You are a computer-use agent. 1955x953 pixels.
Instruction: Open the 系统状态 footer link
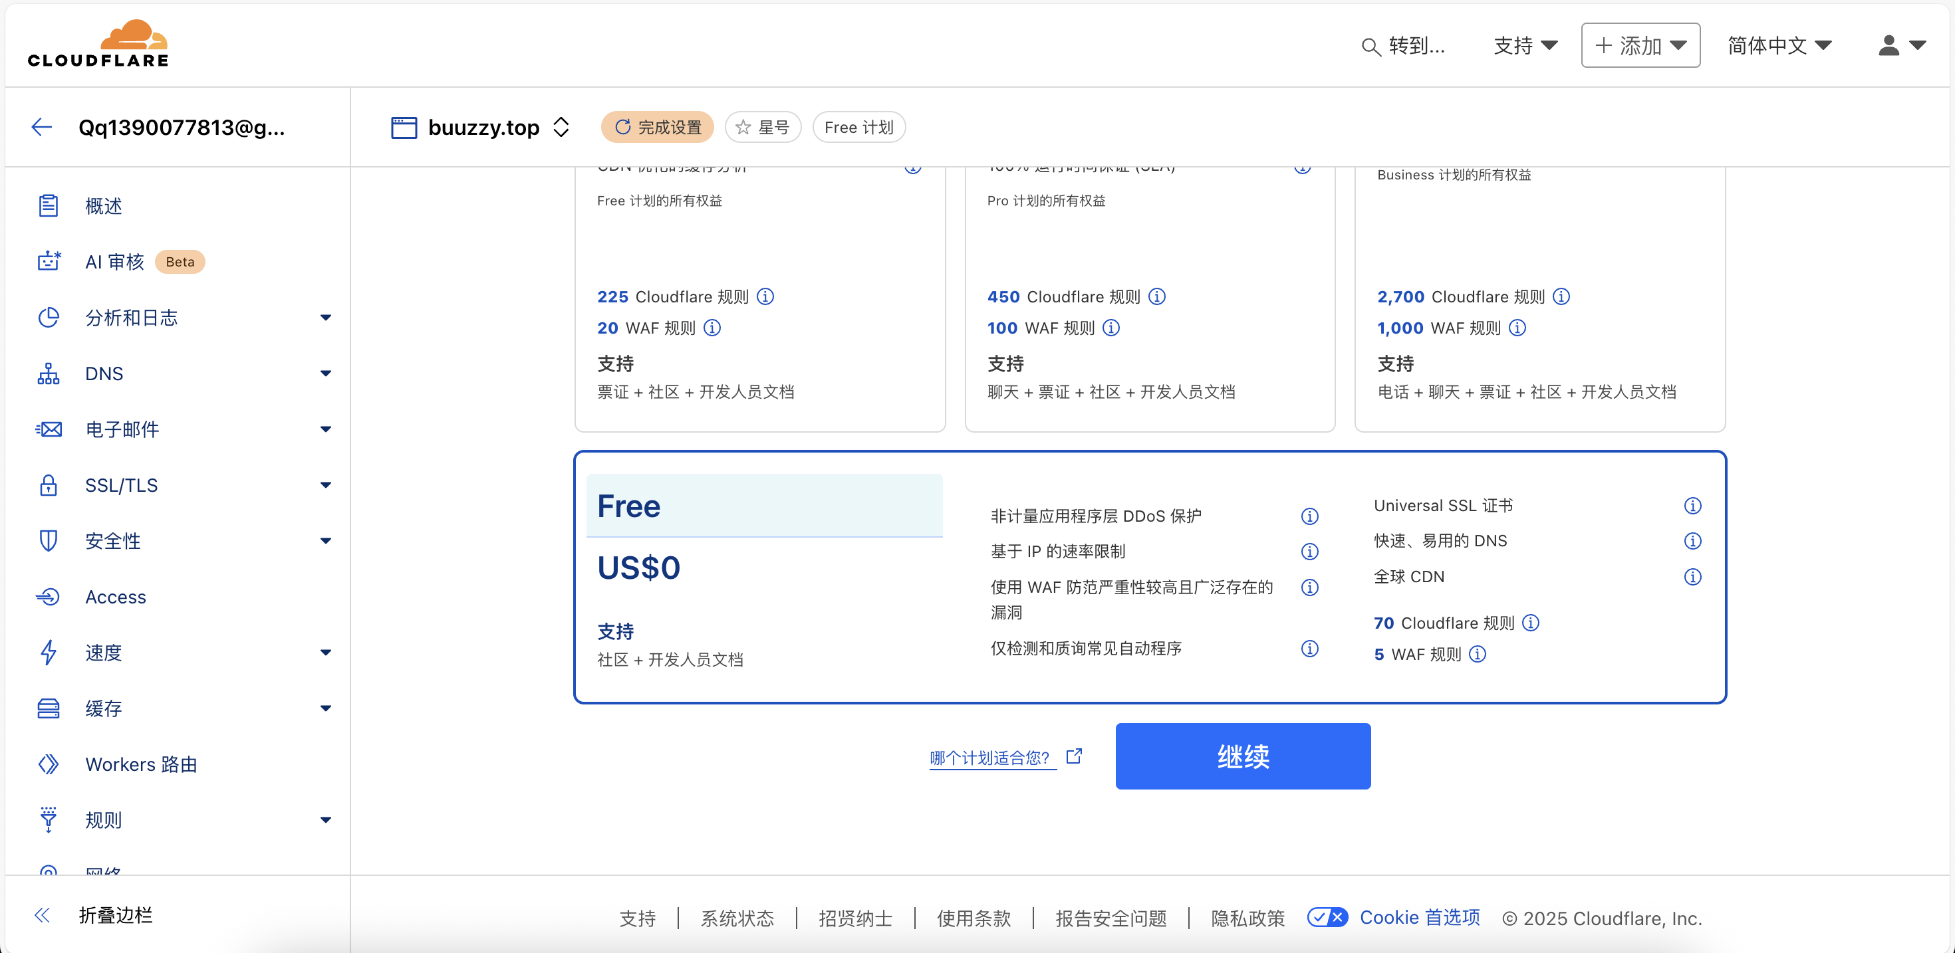click(x=737, y=918)
